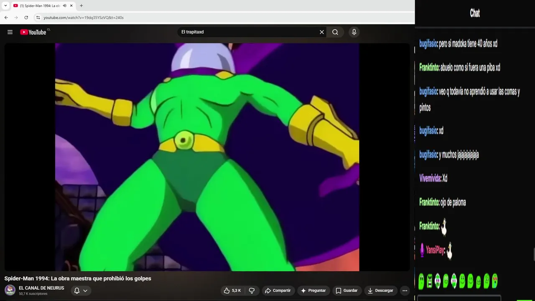Run search with the magnifier button
This screenshot has height=301, width=535.
tap(335, 32)
